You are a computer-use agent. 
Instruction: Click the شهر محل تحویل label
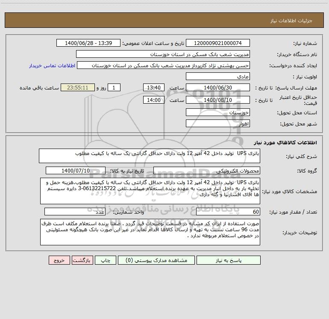pyautogui.click(x=299, y=124)
